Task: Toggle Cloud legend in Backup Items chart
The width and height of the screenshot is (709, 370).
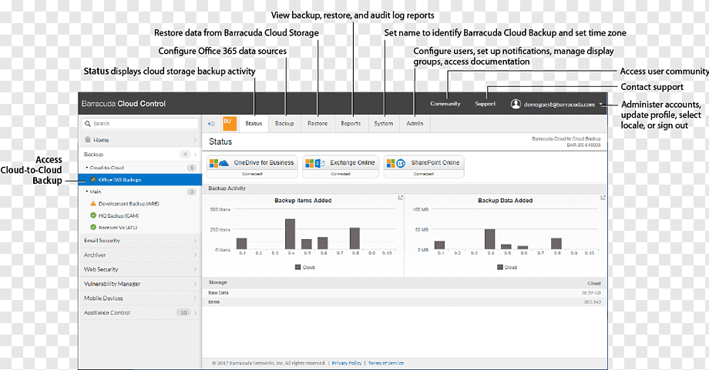Action: [x=304, y=267]
